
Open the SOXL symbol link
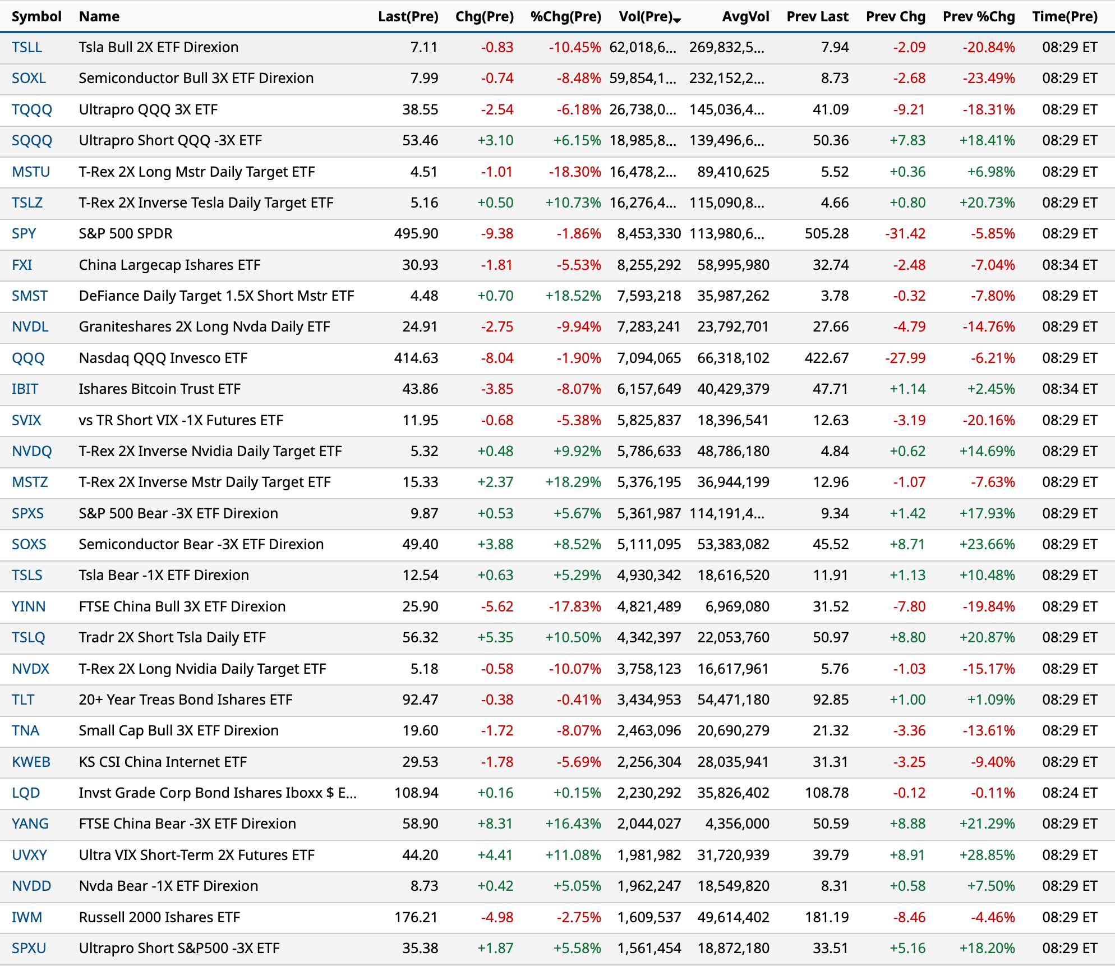pyautogui.click(x=29, y=78)
